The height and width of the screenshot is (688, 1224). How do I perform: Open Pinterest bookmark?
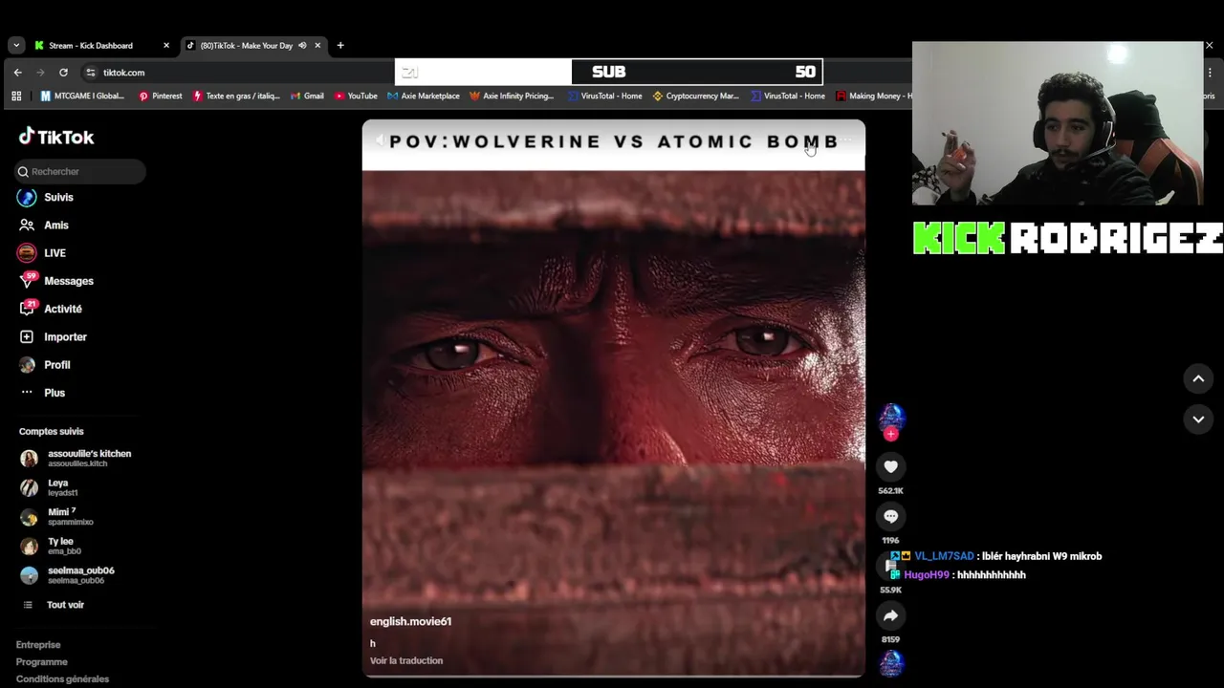click(160, 96)
